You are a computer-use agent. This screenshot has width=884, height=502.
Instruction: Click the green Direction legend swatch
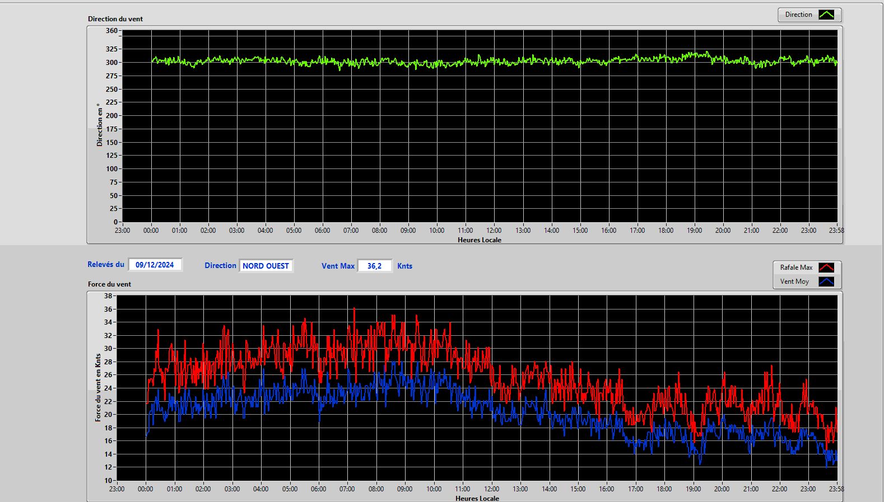[x=826, y=15]
